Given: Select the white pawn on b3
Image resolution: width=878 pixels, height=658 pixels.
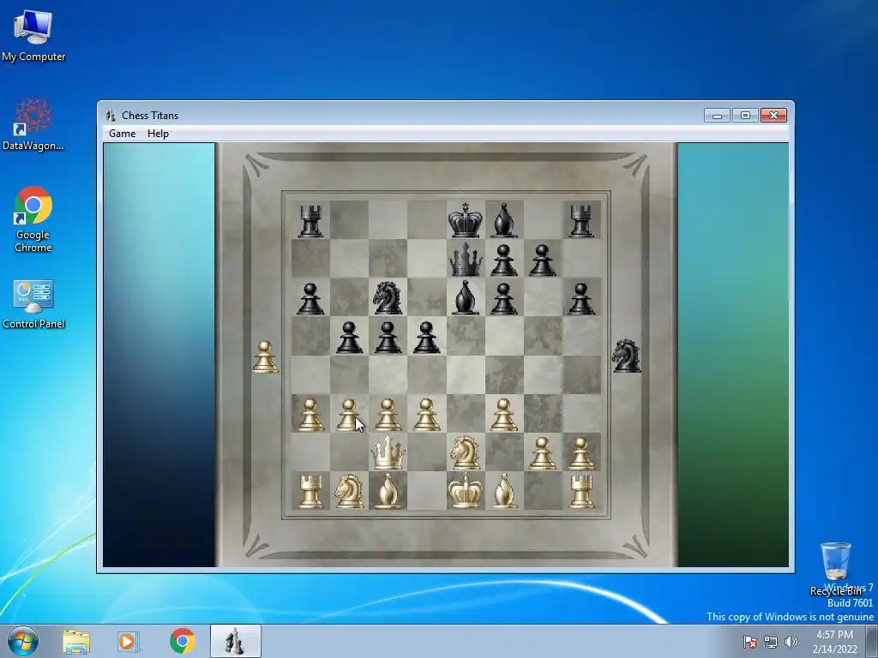Looking at the screenshot, I should 348,415.
